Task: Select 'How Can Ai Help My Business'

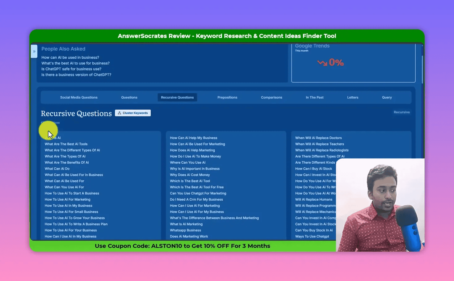Action: point(193,138)
